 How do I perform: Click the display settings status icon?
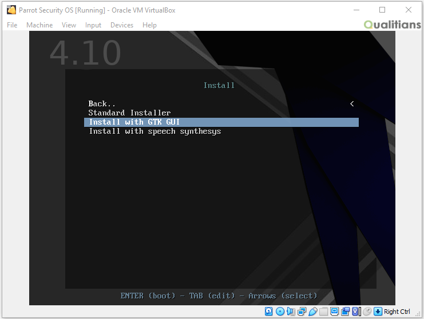[335, 312]
